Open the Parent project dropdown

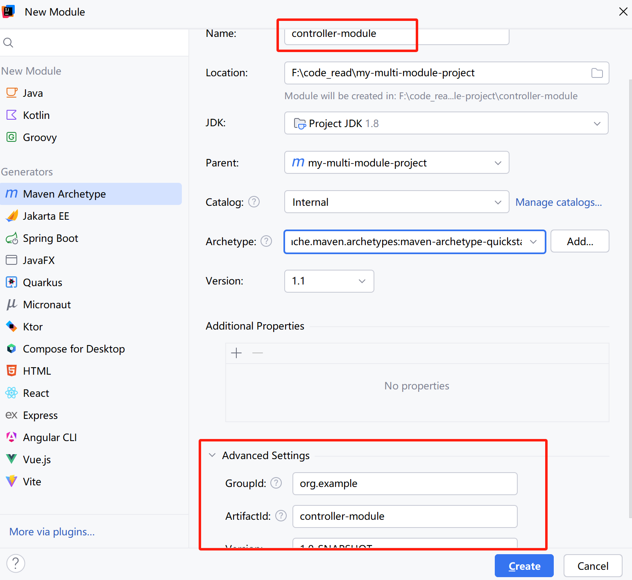pos(396,162)
